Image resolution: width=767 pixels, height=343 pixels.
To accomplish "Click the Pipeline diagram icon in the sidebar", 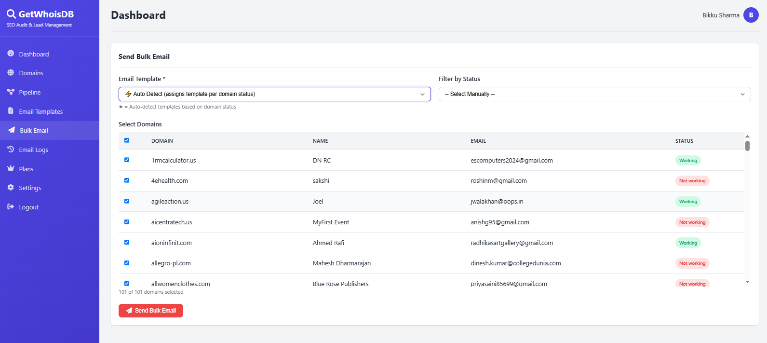I will click(x=11, y=92).
